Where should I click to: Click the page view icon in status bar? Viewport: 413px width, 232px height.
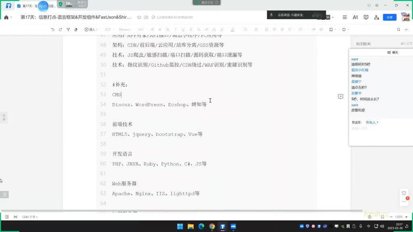click(7, 217)
